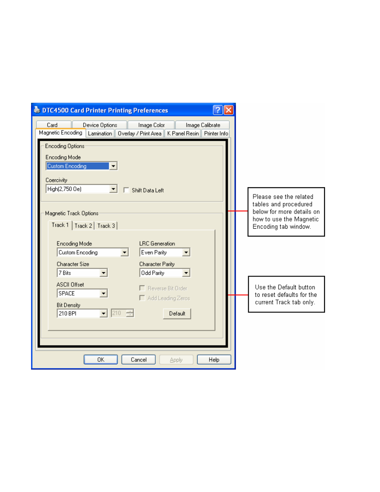This screenshot has height=492, width=380.
Task: Expand the top Encoding Mode dropdown
Action: tap(113, 166)
